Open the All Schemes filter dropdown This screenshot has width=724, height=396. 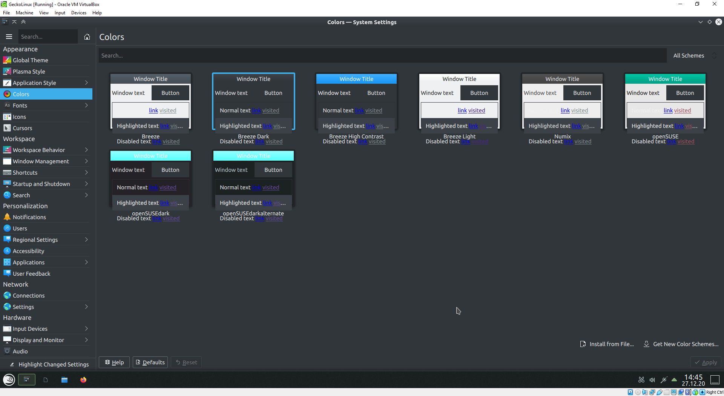(x=695, y=55)
